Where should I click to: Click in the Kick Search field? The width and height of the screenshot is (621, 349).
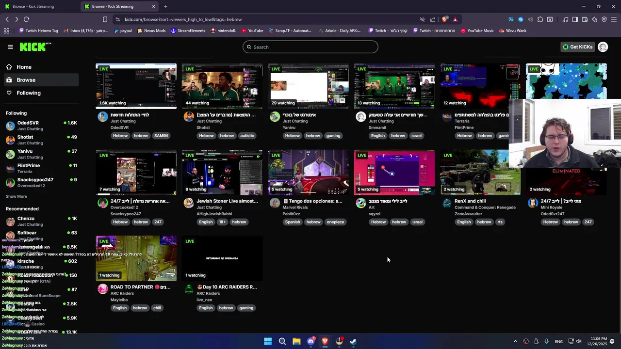click(x=310, y=47)
